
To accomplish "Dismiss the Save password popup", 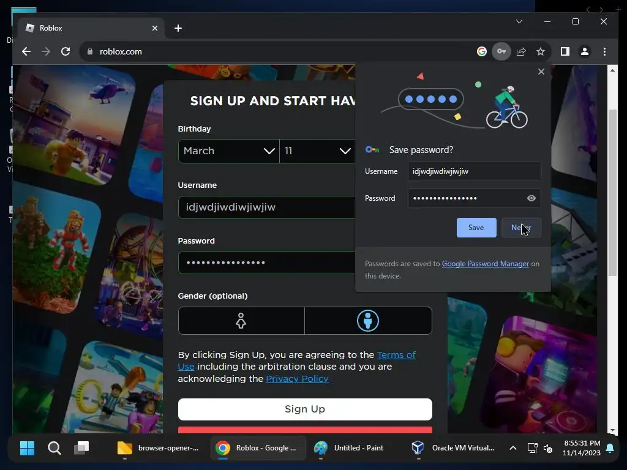I will coord(541,72).
